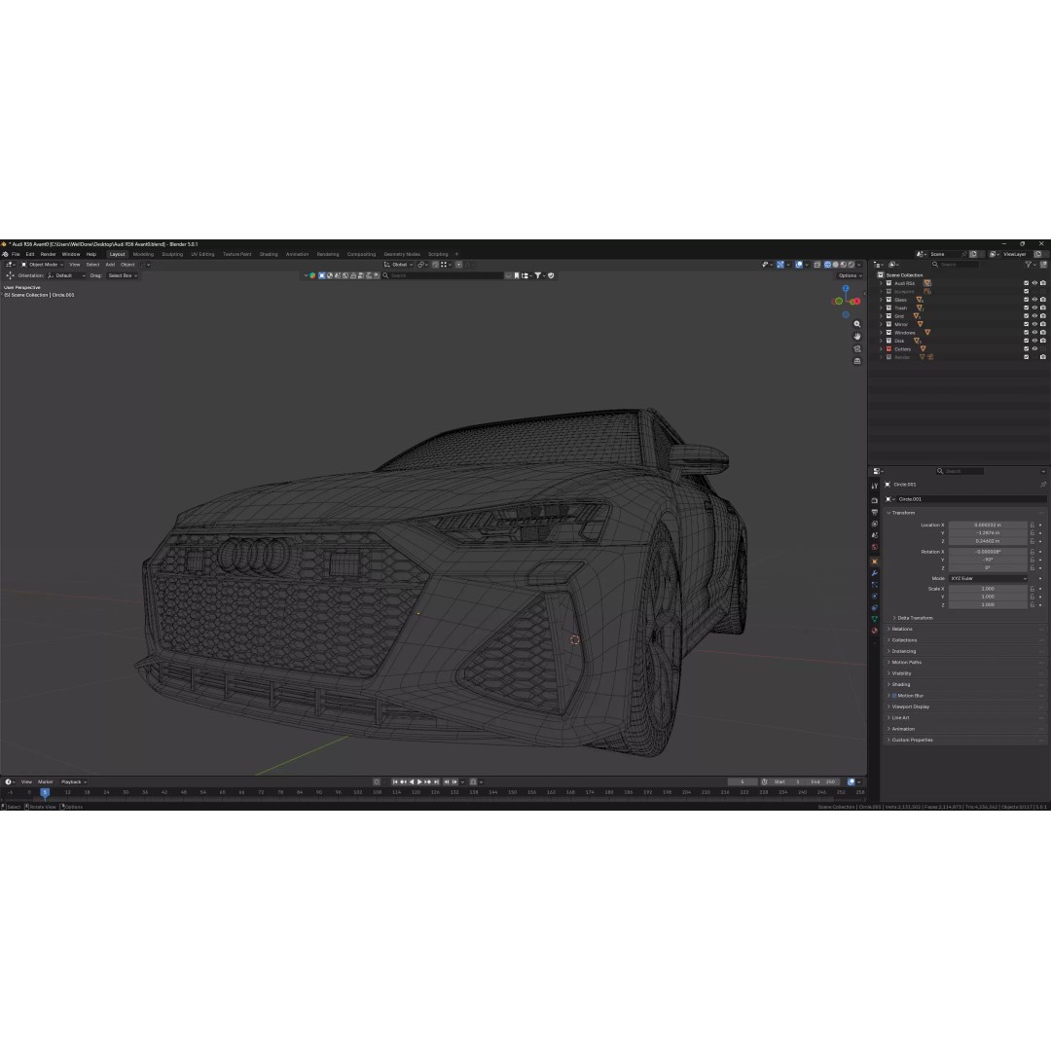Expand the Relations panel
1051x1051 pixels.
(899, 629)
